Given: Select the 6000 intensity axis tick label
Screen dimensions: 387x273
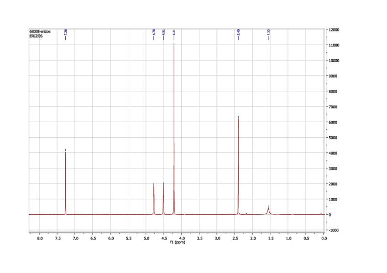Looking at the screenshot, I should (333, 122).
